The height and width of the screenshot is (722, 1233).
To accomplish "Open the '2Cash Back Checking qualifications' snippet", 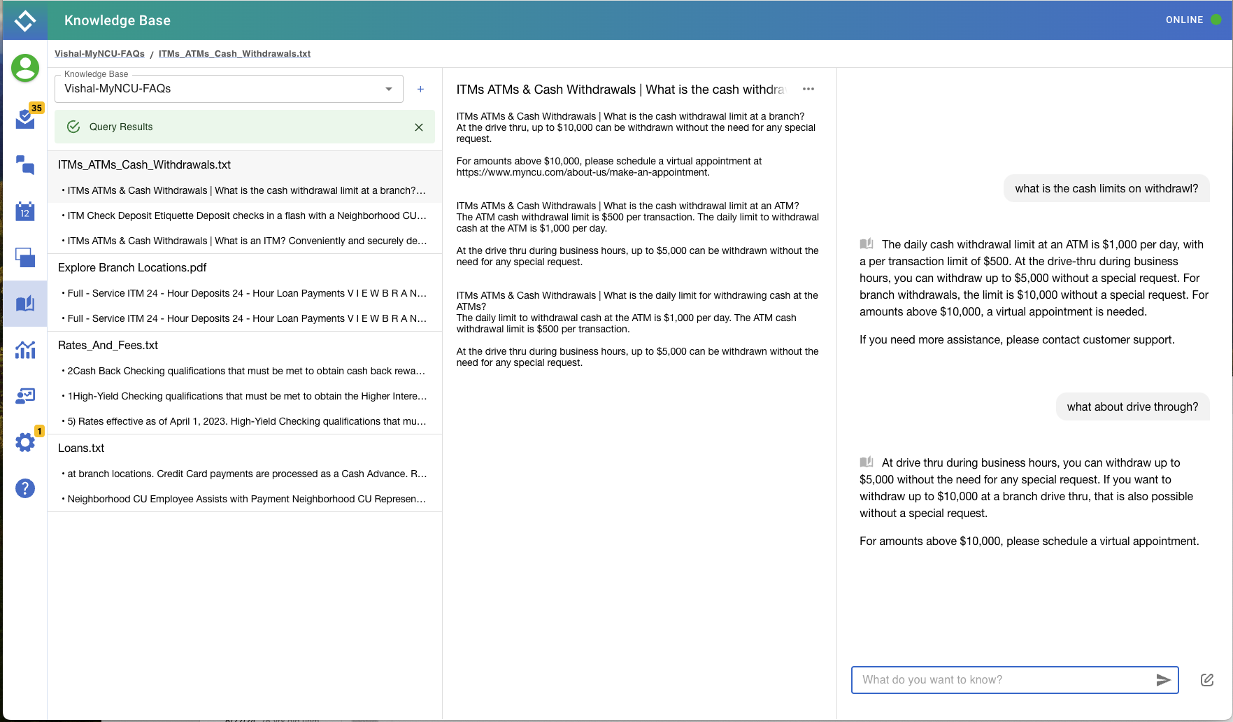I will click(245, 371).
